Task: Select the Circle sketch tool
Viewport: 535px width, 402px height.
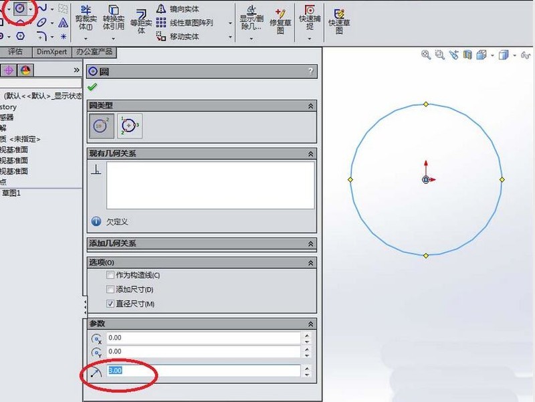Action: 19,9
